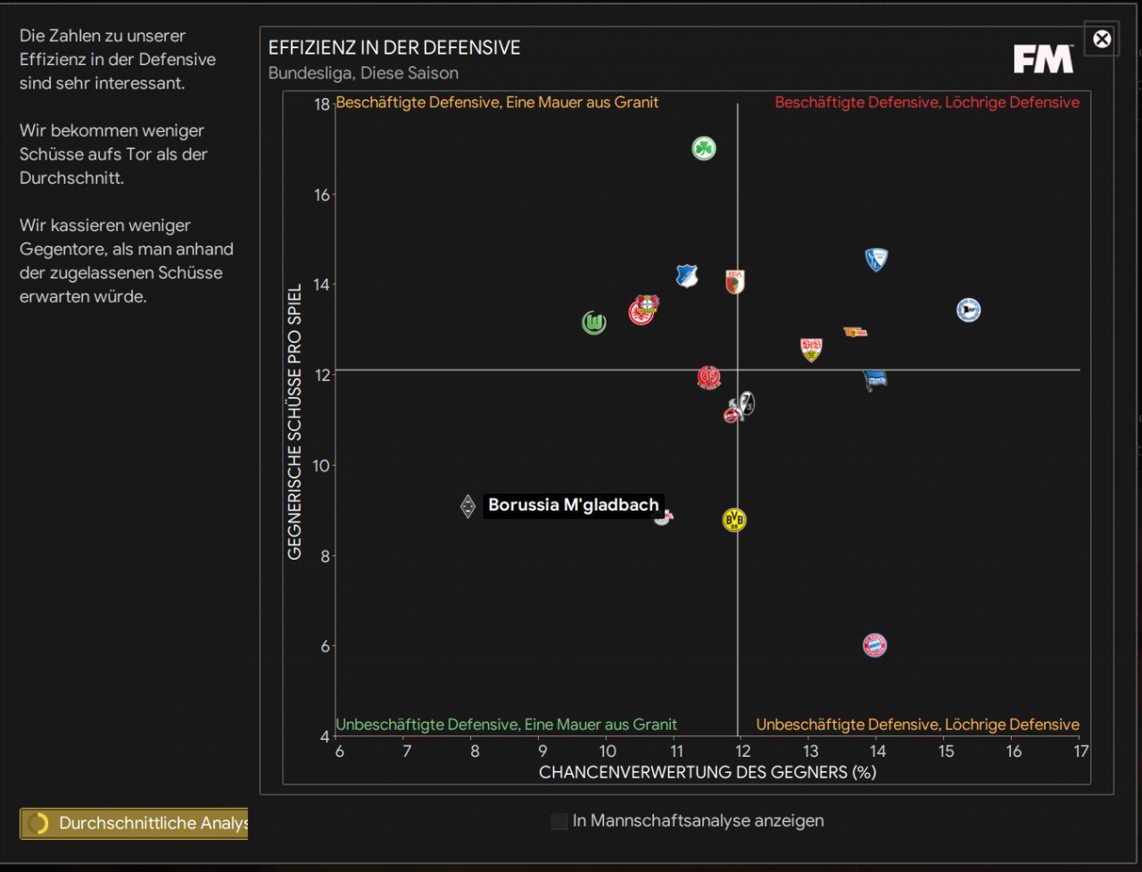Enable 'In Mannschaftsanalyse anzeigen' checkbox
The height and width of the screenshot is (872, 1142).
pos(559,821)
